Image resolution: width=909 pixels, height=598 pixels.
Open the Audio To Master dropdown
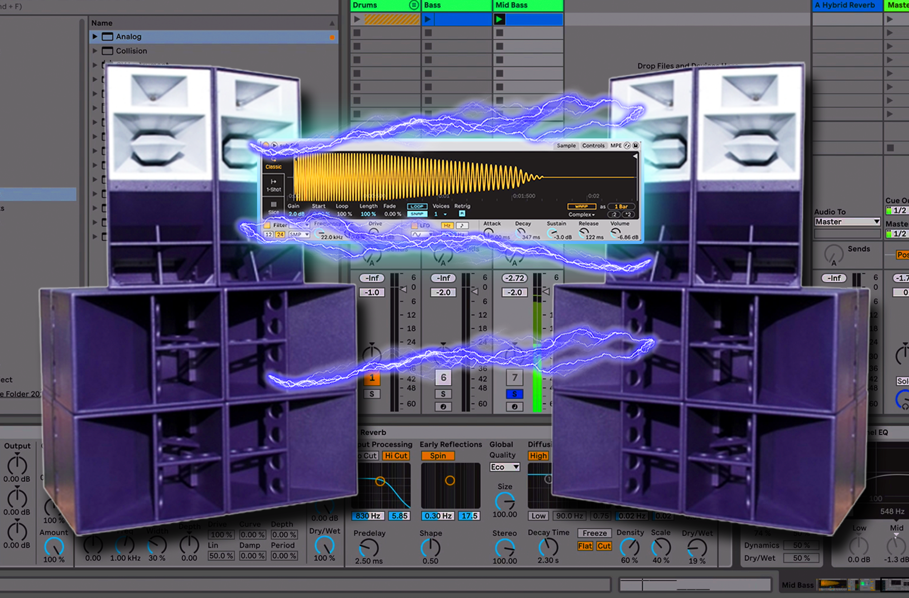click(847, 222)
